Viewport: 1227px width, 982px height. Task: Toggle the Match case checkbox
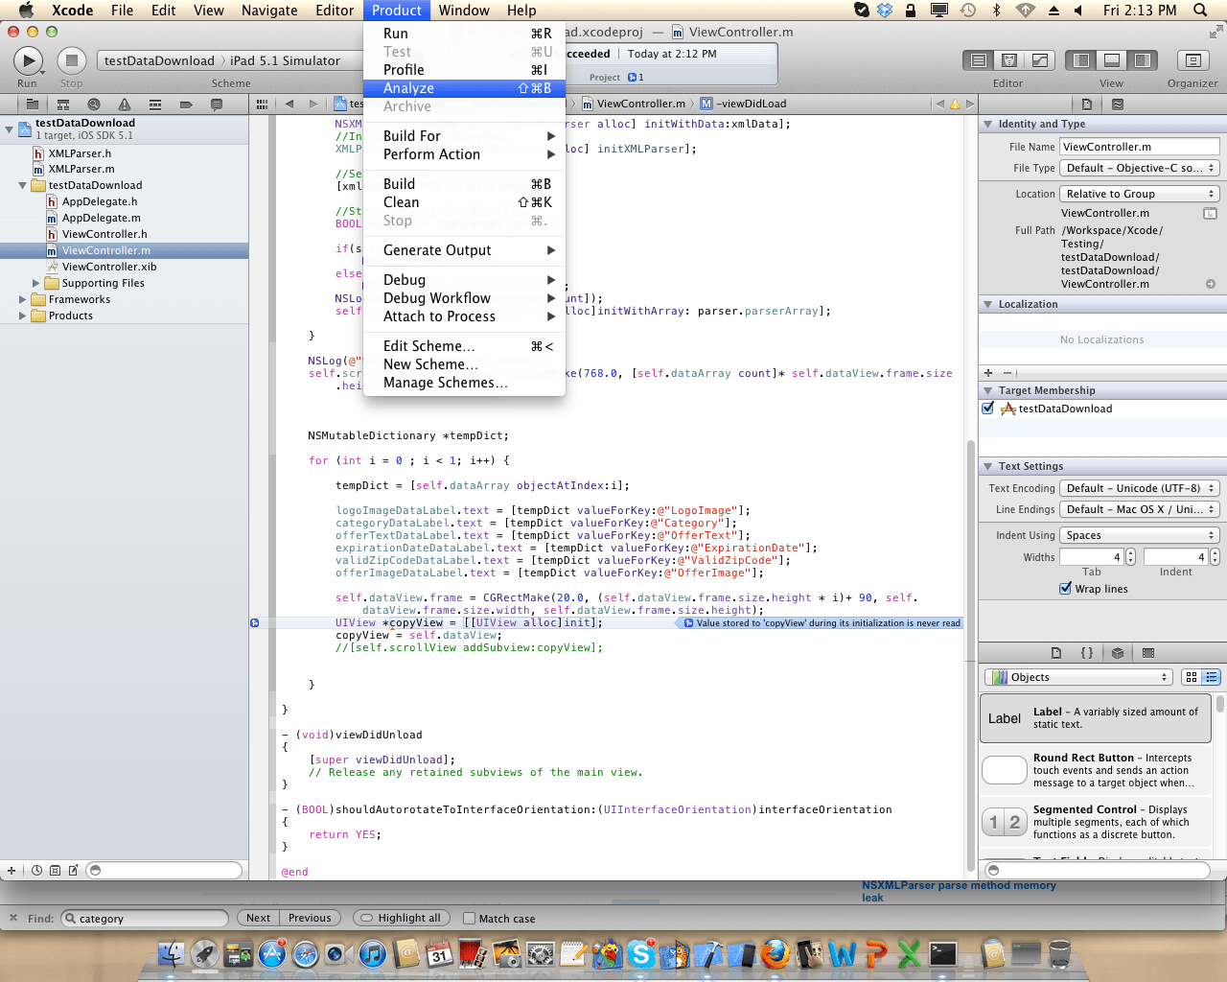pyautogui.click(x=469, y=919)
